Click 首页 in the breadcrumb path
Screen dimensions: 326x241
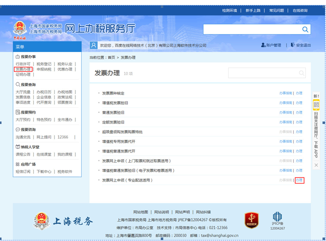111,58
